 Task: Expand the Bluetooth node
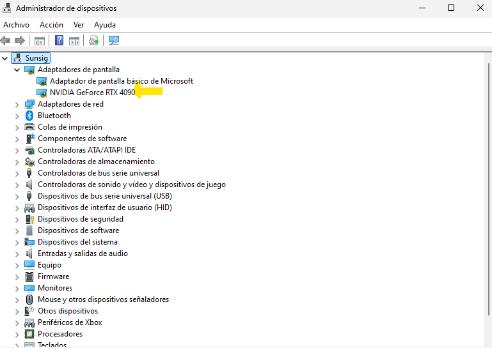pos(17,116)
